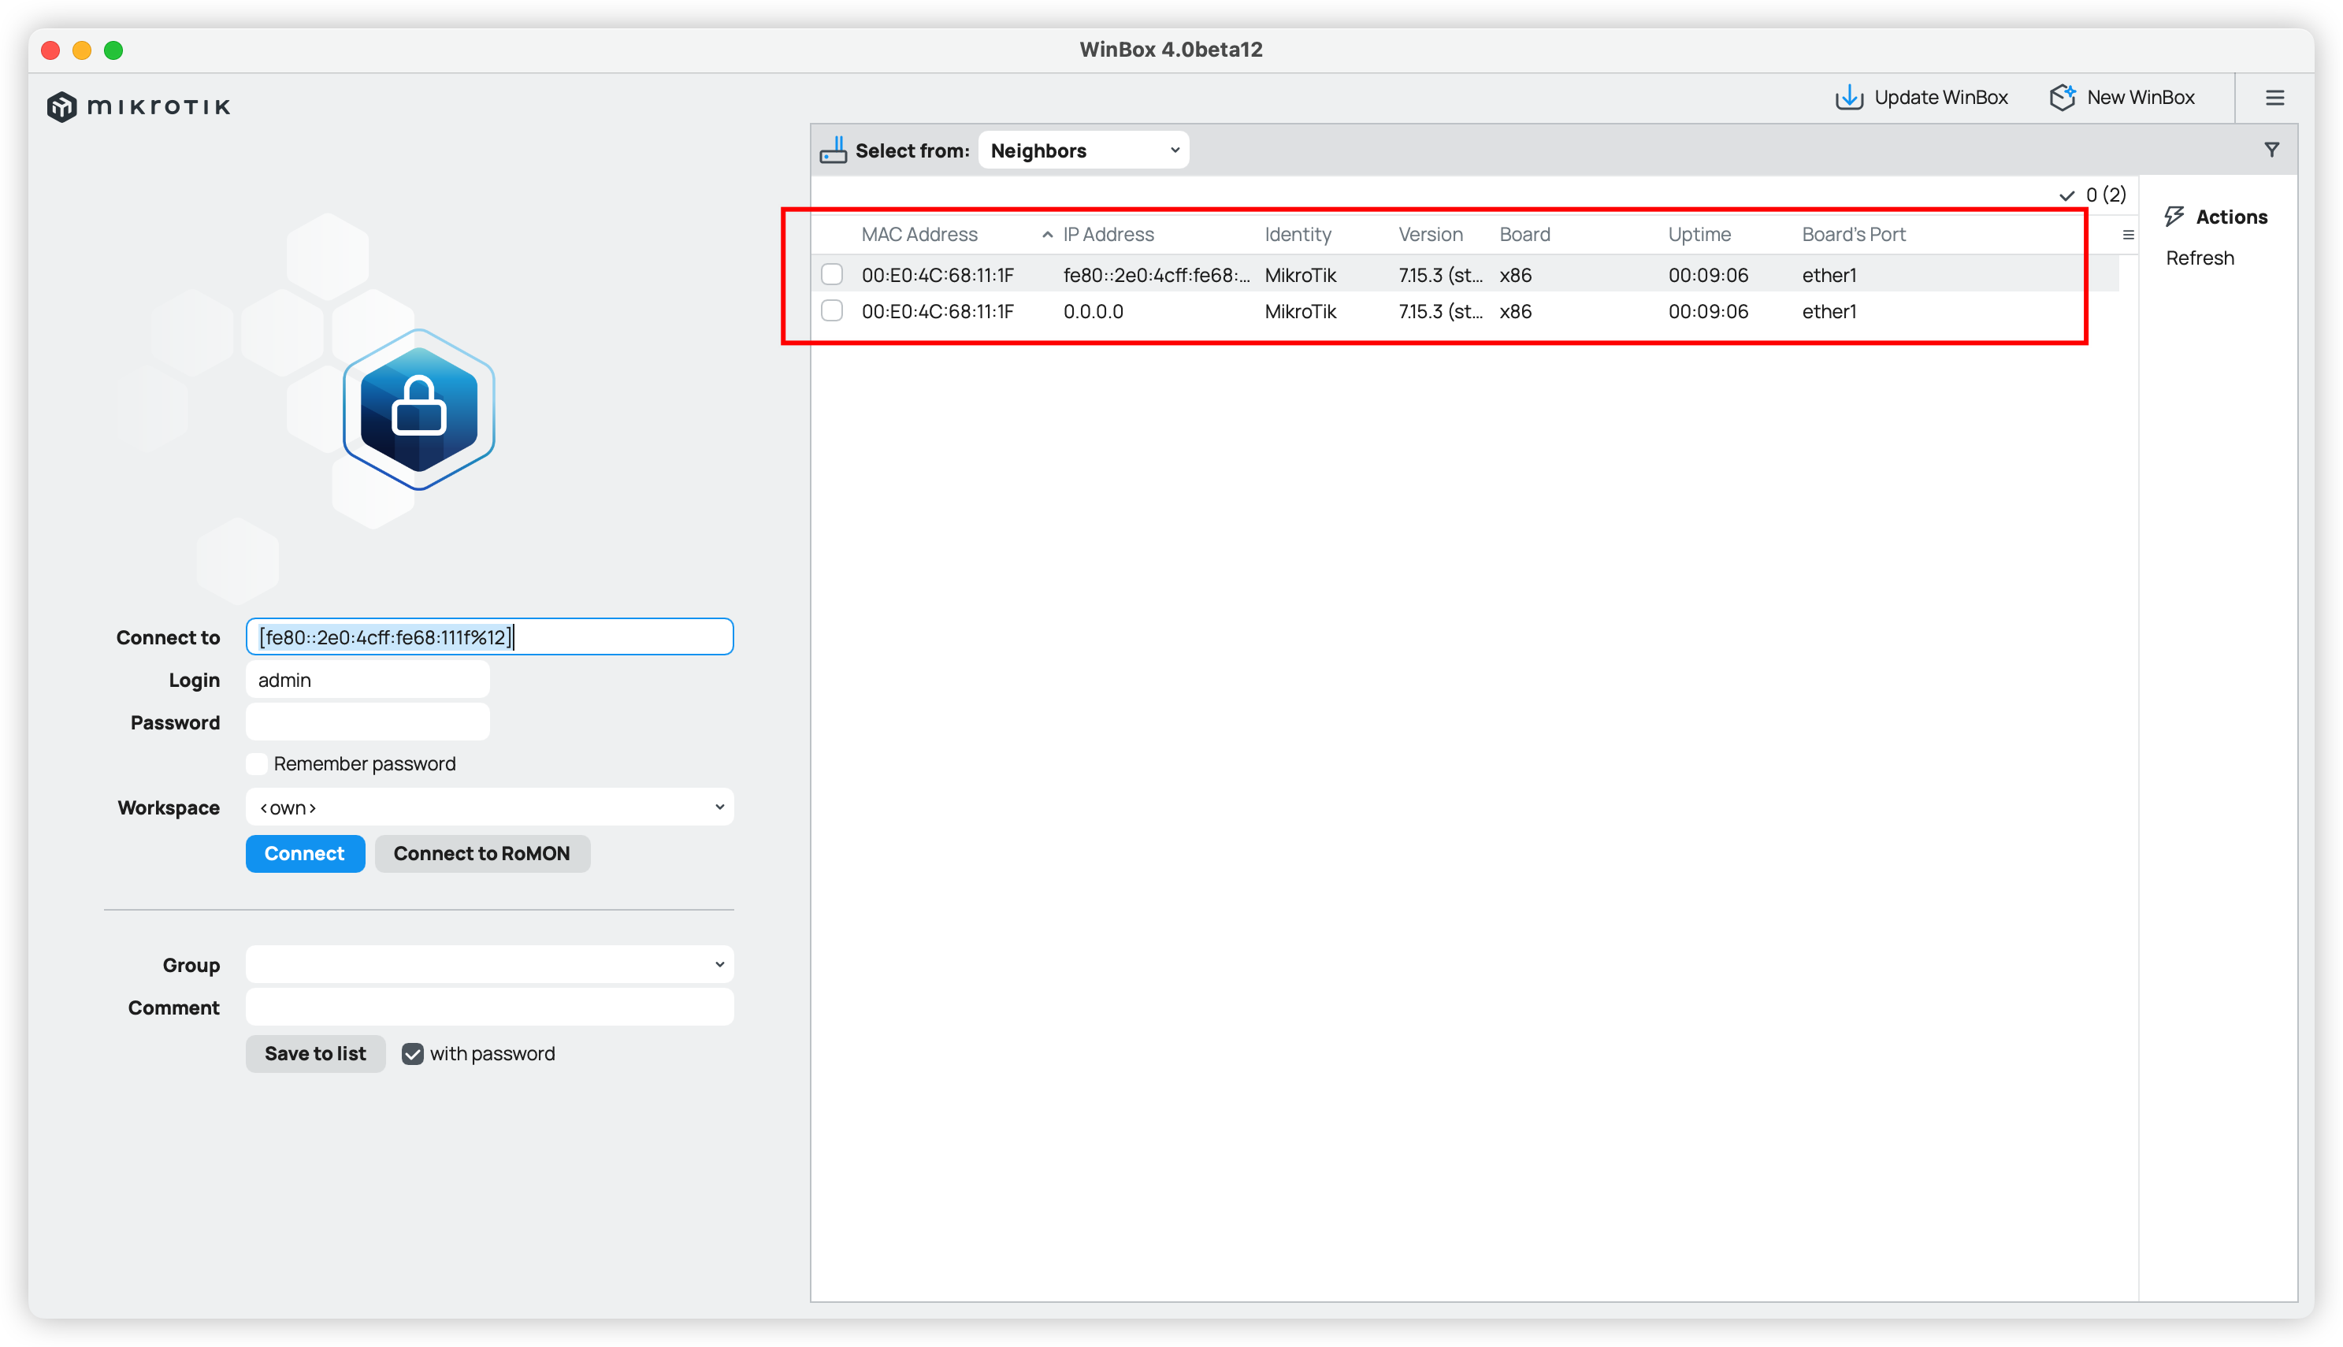The height and width of the screenshot is (1347, 2343).
Task: Click the Update WinBox download icon
Action: [x=1848, y=97]
